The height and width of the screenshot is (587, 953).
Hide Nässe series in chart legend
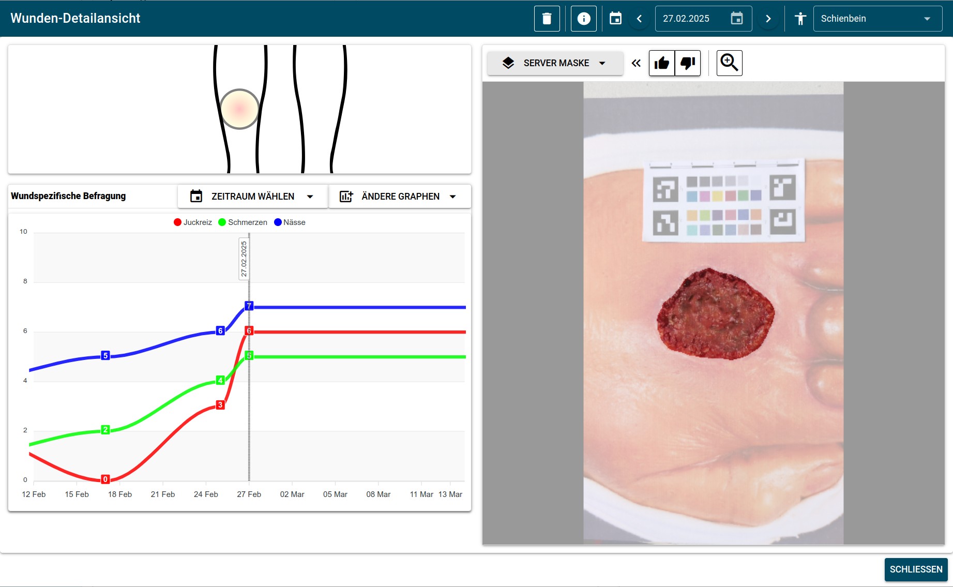coord(290,222)
